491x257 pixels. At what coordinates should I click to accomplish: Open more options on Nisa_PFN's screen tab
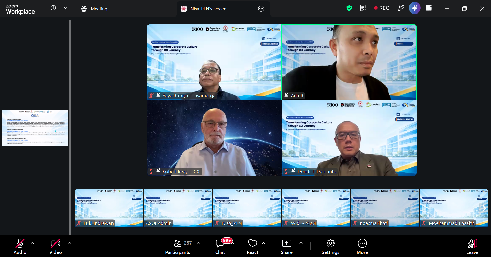tap(261, 9)
